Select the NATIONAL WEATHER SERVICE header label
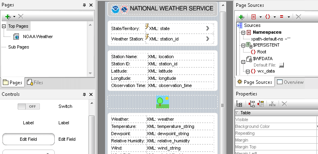The height and width of the screenshot is (154, 318). coord(171,8)
